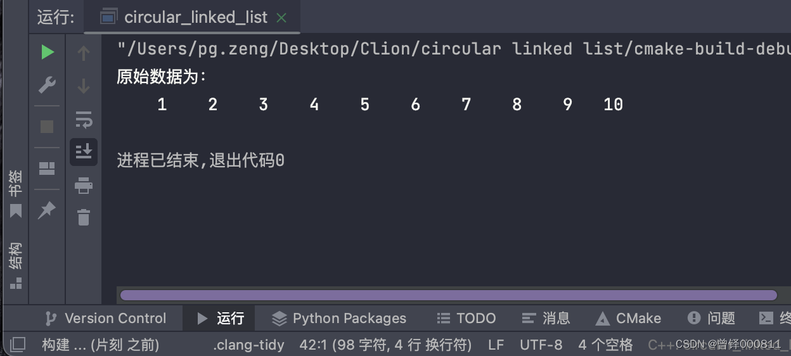Open Python Packages tool window
The image size is (791, 356).
[339, 318]
